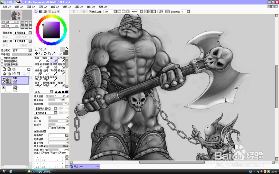Choose the 铅笔 pencil brush
Image resolution: width=279 pixels, height=174 pixels.
point(38,60)
